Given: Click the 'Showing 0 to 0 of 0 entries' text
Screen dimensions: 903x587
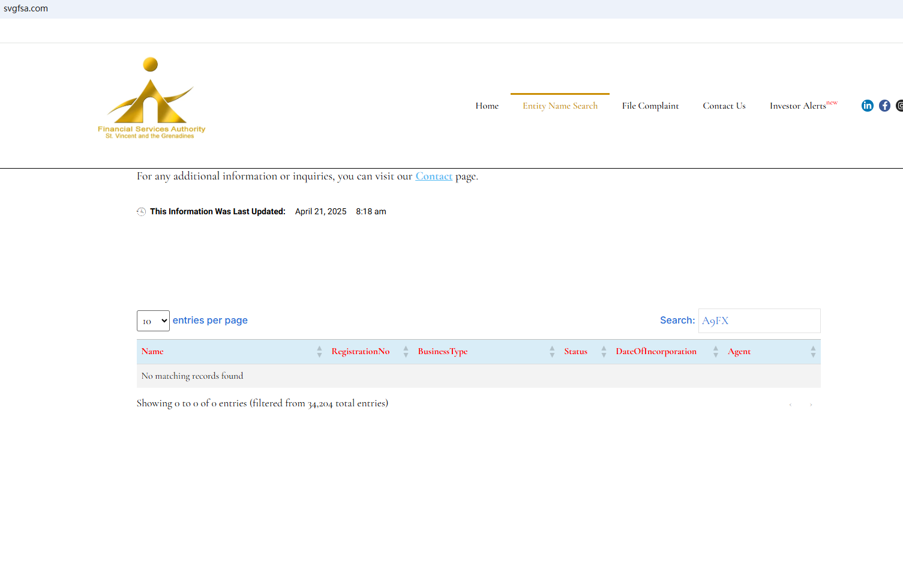Looking at the screenshot, I should 262,403.
